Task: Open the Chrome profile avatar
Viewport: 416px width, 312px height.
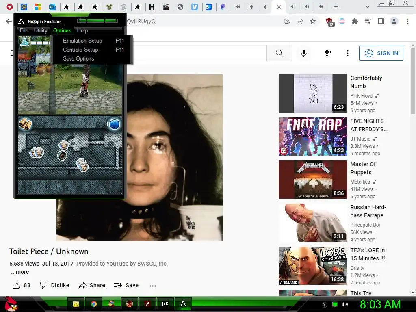Action: click(394, 21)
